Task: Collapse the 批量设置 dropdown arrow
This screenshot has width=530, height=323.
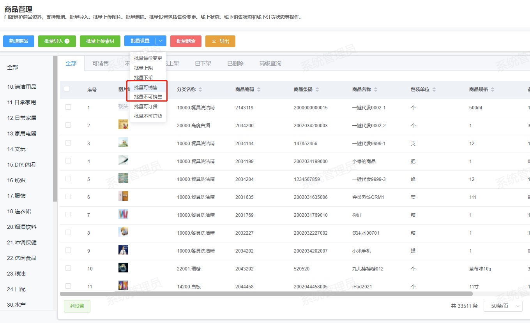Action: click(x=161, y=41)
